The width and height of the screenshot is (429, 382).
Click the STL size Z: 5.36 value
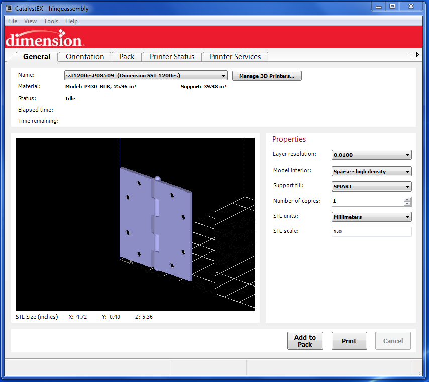[x=144, y=317]
